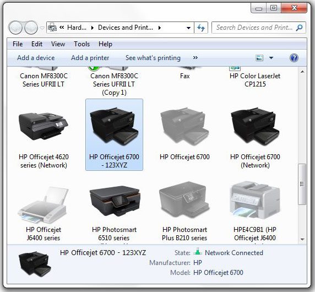Expand the arrow after Hardware breadcrumb
Viewport: 315px width, 292px height.
coord(93,28)
